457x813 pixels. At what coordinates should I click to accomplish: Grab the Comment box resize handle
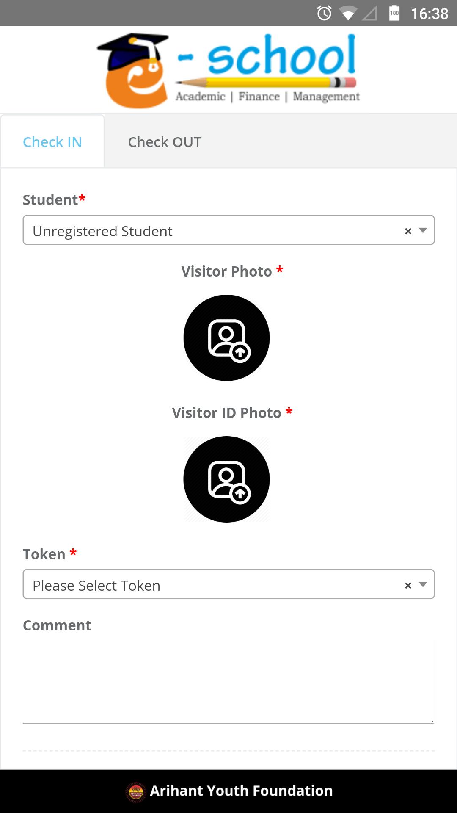tap(432, 721)
